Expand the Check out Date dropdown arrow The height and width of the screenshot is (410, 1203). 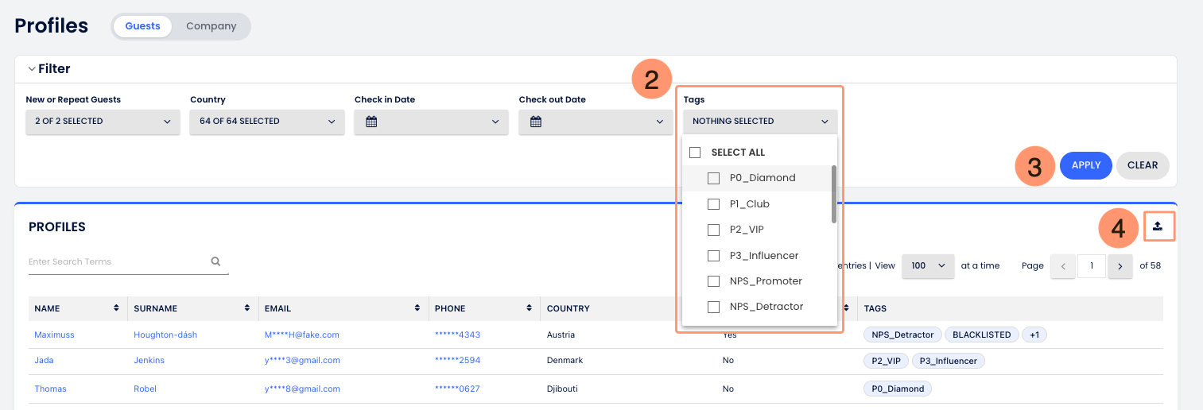click(660, 122)
